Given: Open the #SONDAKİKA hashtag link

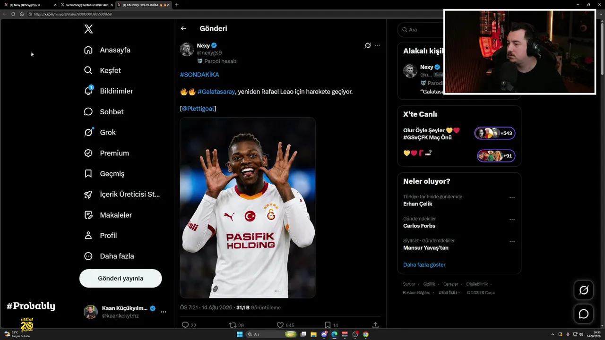Looking at the screenshot, I should pos(199,75).
